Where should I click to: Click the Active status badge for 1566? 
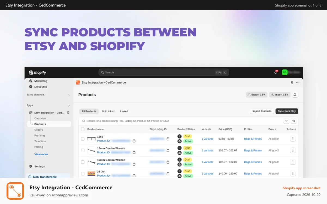pyautogui.click(x=188, y=141)
